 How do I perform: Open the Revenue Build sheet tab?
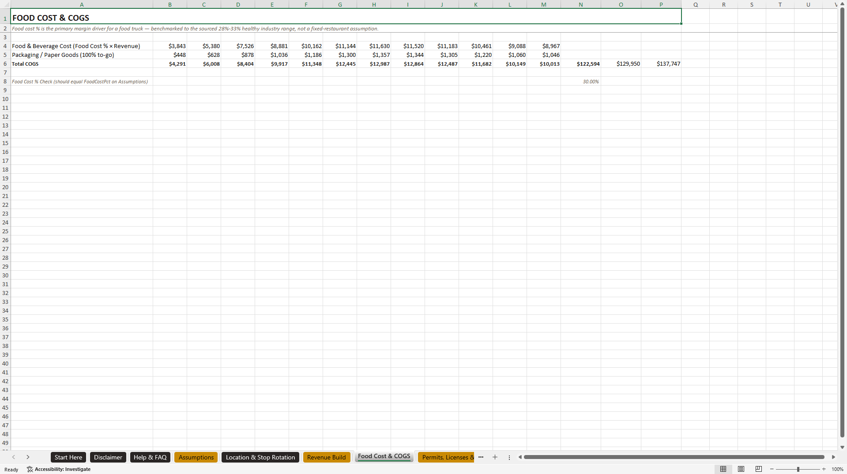[327, 457]
